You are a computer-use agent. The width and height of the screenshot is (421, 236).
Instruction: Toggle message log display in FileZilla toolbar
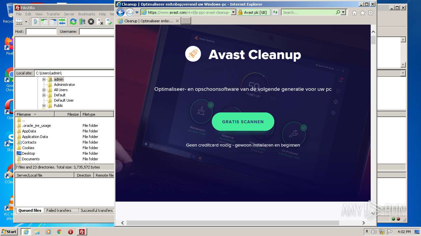(x=36, y=22)
